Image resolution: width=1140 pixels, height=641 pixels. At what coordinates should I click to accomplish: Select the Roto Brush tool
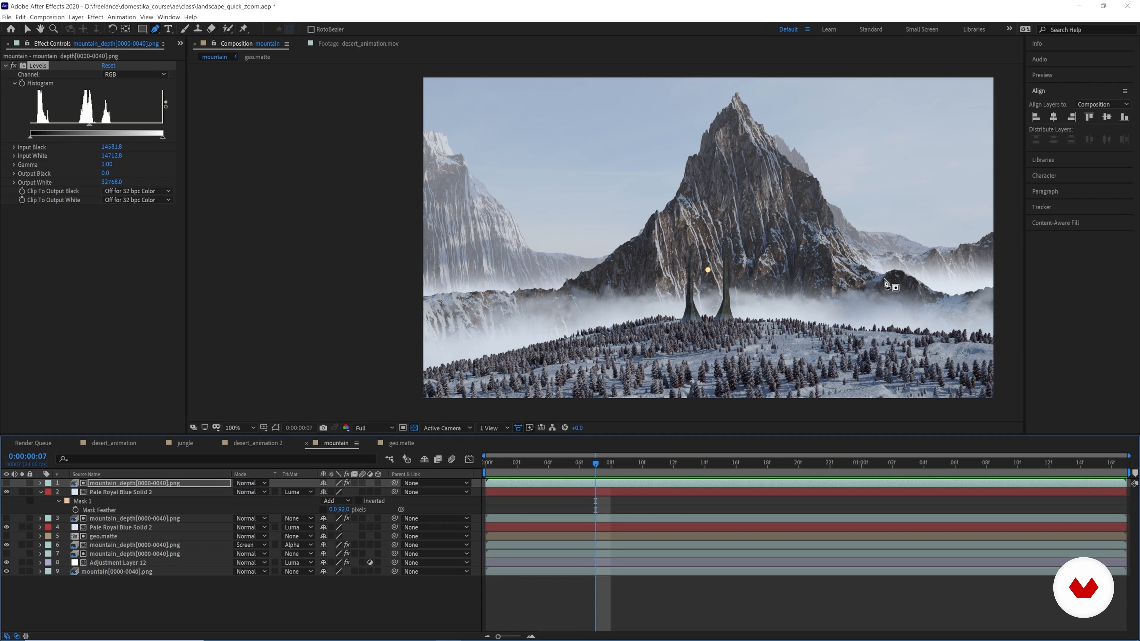click(x=228, y=29)
